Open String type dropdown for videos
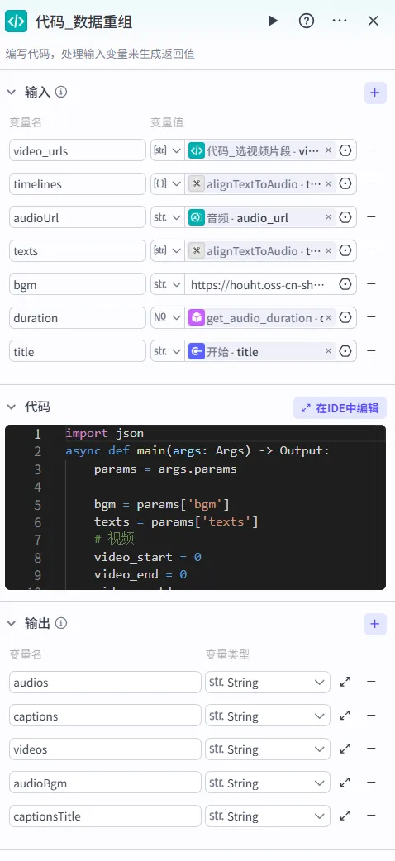This screenshot has height=861, width=395. pos(268,749)
